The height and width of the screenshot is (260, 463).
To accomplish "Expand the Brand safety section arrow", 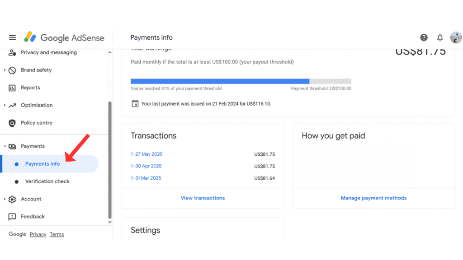I will 5,70.
